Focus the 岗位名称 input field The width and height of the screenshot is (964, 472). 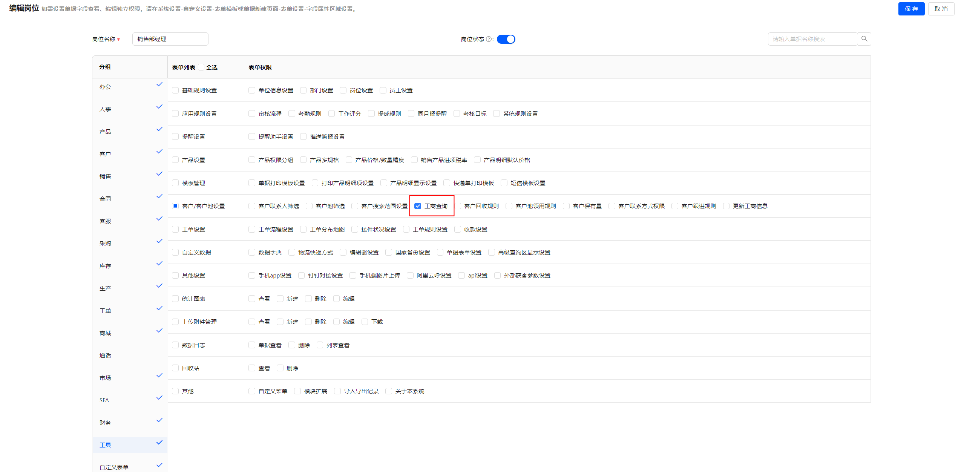click(170, 39)
